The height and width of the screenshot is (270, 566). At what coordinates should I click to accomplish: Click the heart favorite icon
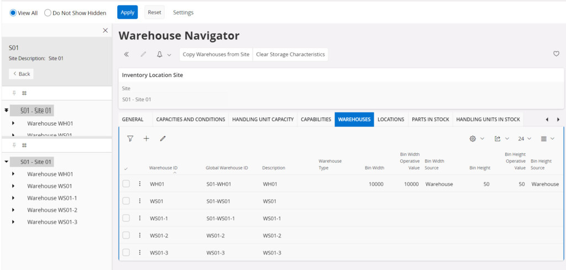(x=556, y=54)
